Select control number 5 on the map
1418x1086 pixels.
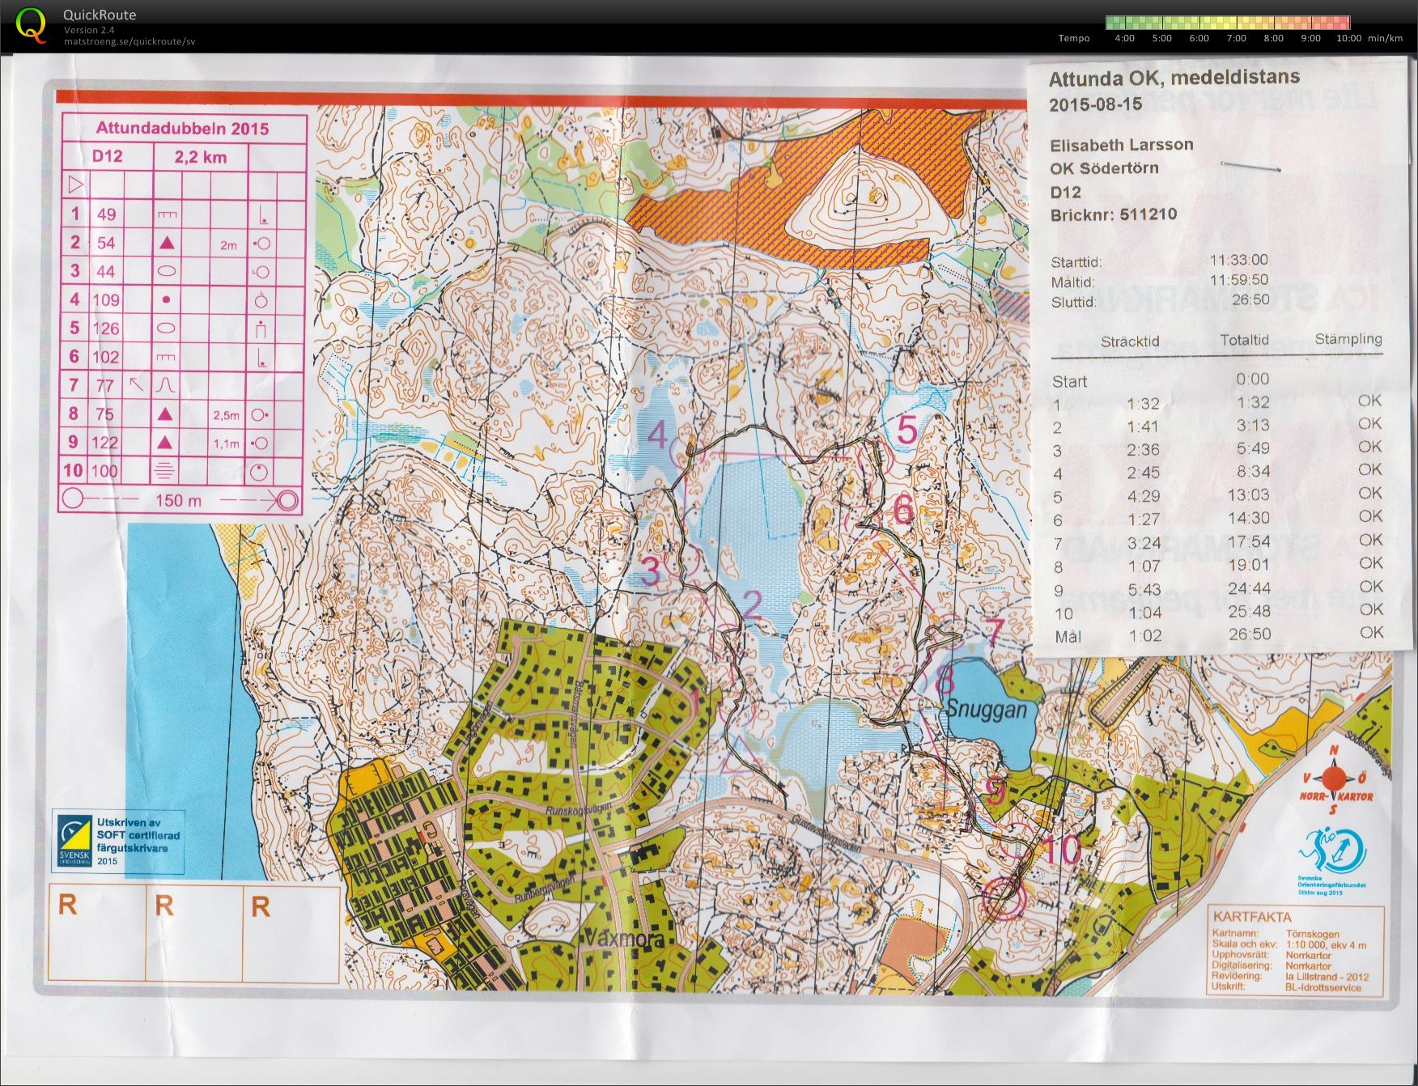pos(906,430)
